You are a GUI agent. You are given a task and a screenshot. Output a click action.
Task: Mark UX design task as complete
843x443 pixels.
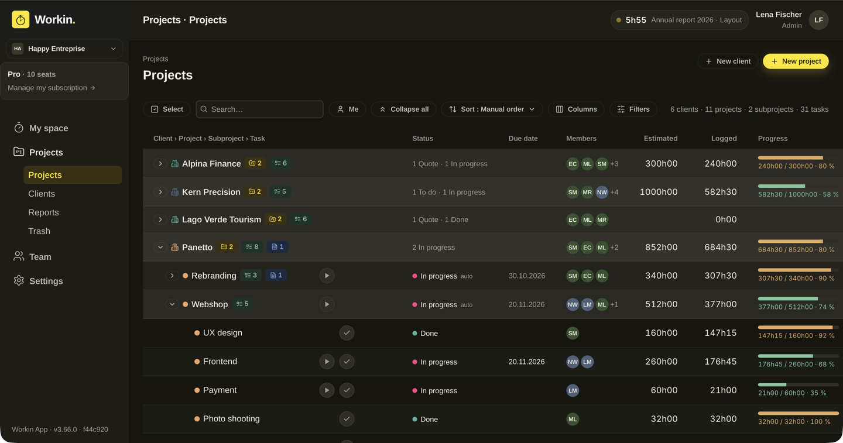tap(347, 333)
